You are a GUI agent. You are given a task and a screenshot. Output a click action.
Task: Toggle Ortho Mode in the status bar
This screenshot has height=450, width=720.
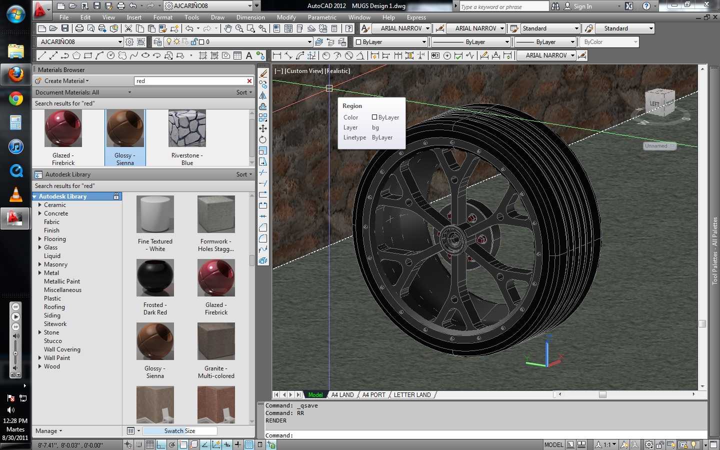coord(161,444)
